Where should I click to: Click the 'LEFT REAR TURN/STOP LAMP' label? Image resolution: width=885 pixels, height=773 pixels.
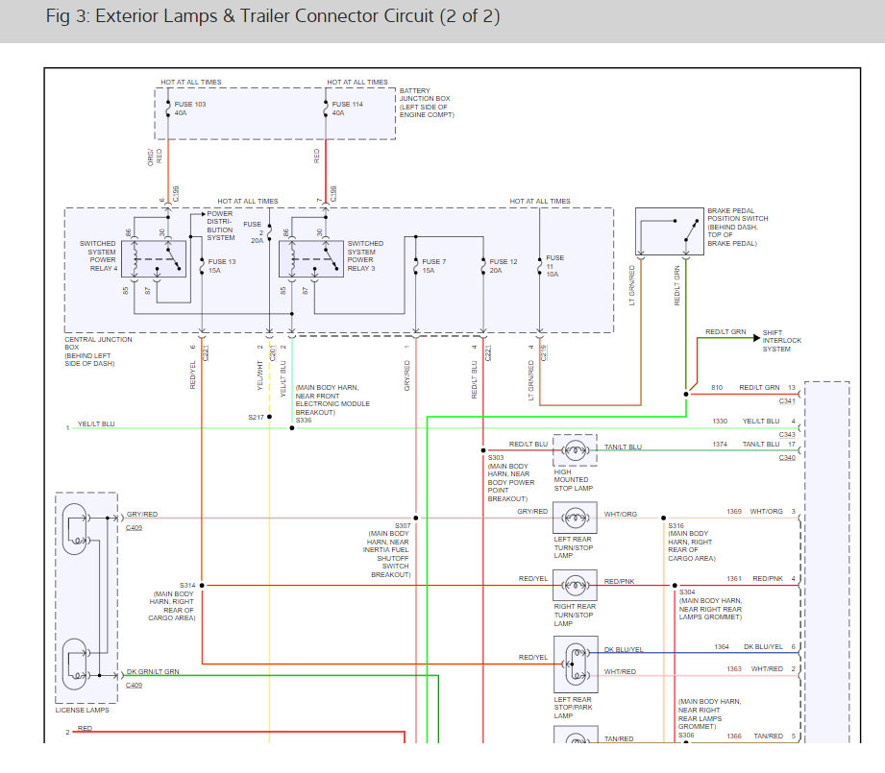[x=573, y=547]
